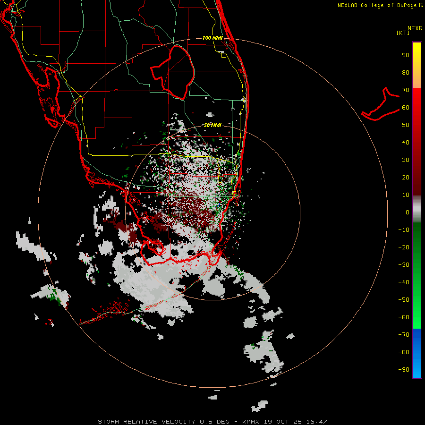Click the 60 value on velocity scale
The width and height of the screenshot is (425, 425).
click(x=406, y=108)
